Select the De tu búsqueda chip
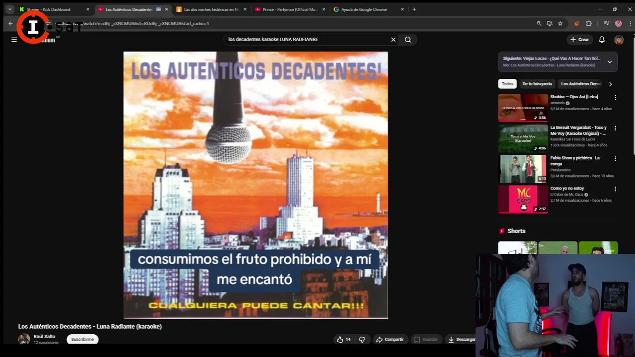The width and height of the screenshot is (635, 357). [x=537, y=84]
